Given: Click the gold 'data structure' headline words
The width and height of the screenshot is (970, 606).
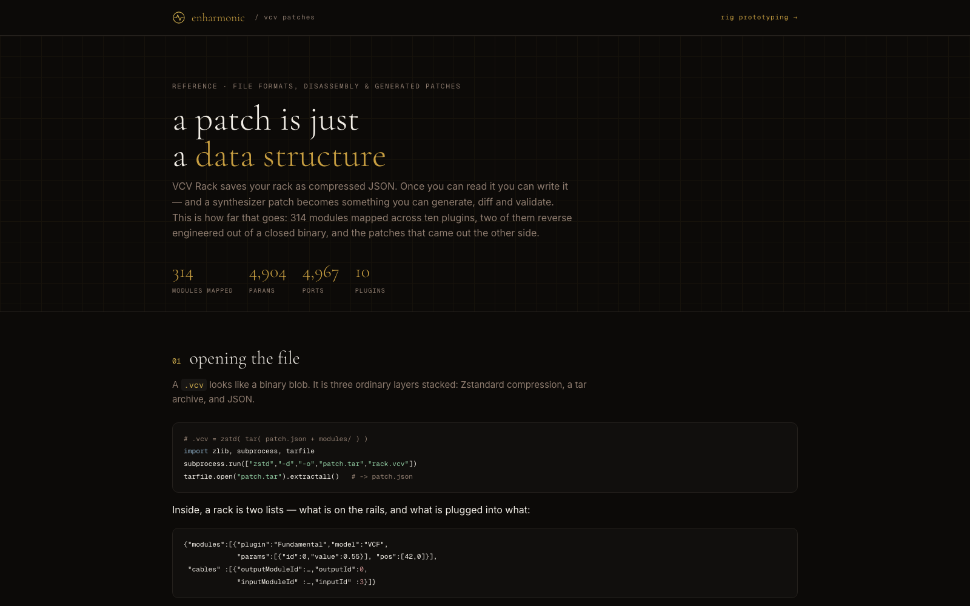Looking at the screenshot, I should pos(290,156).
